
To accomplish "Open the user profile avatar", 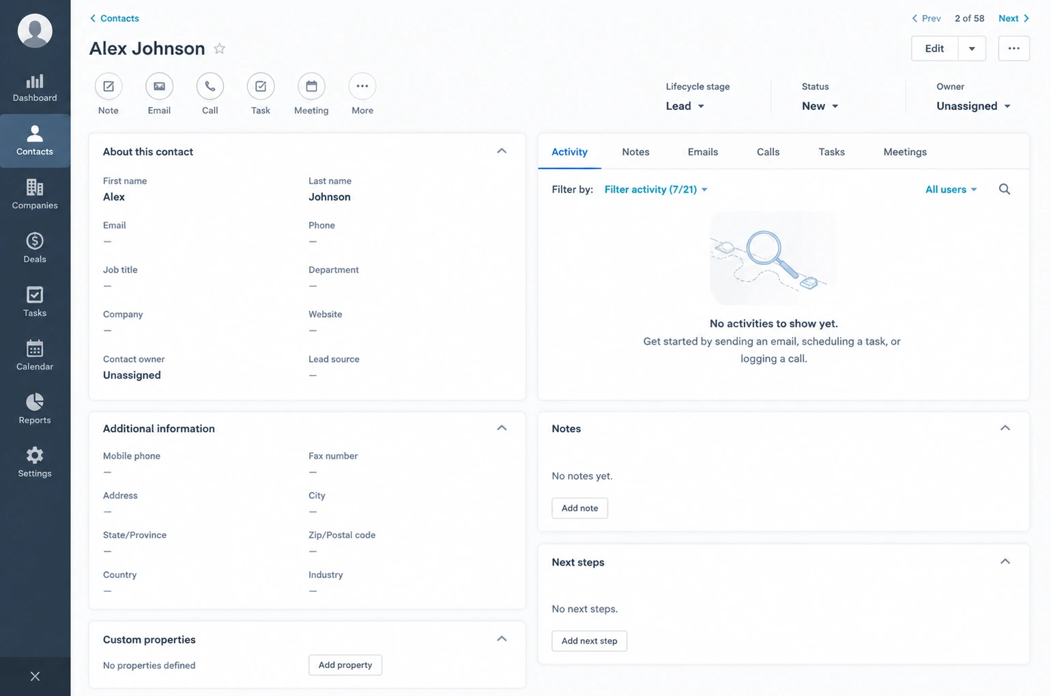I will pos(35,31).
